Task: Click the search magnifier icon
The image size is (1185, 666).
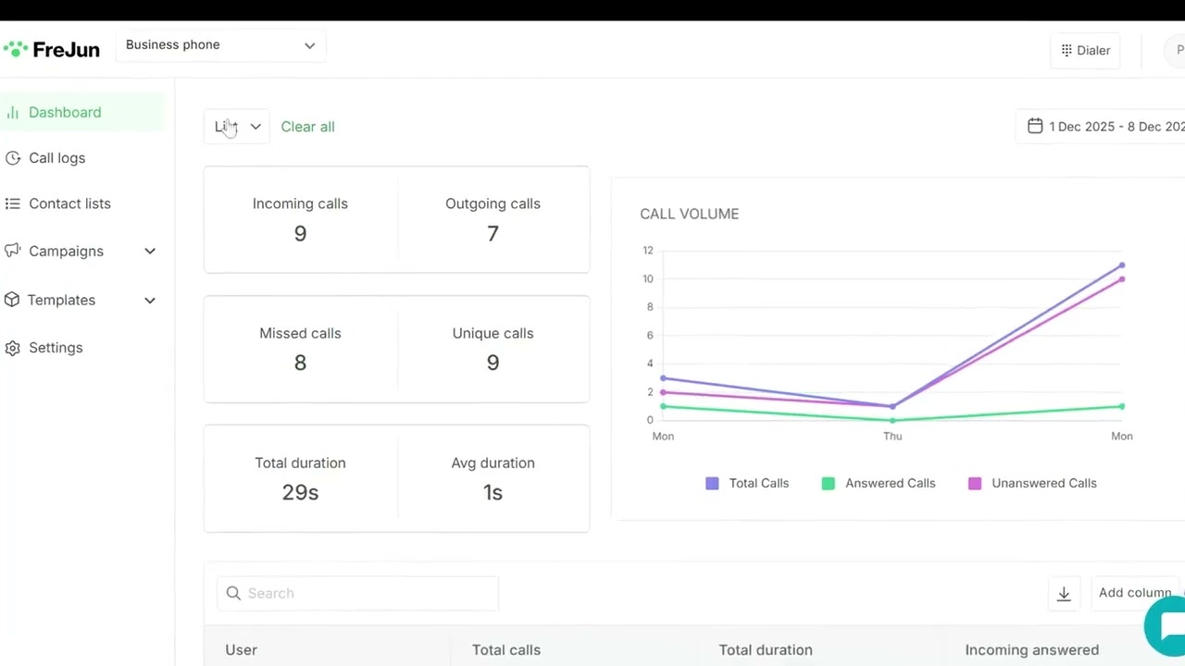Action: pos(233,593)
